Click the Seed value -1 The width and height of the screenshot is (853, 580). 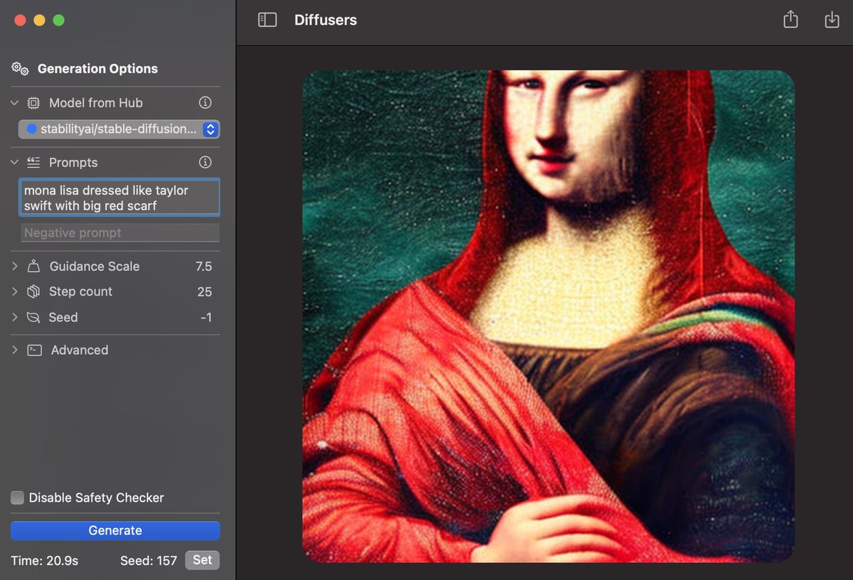[206, 318]
